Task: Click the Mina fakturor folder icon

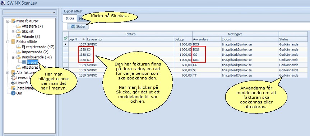Action: [x=13, y=21]
